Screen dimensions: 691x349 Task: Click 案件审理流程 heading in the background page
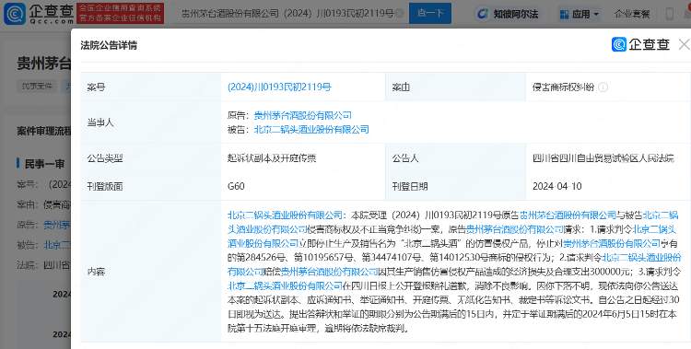43,132
